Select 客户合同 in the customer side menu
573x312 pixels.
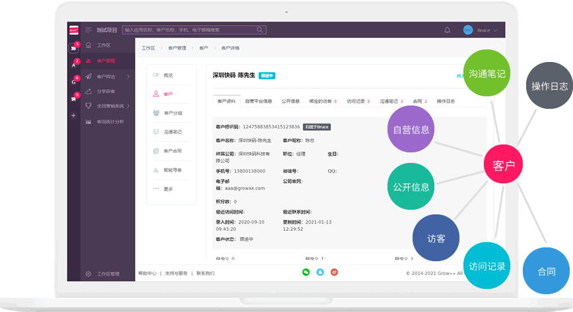click(x=172, y=151)
